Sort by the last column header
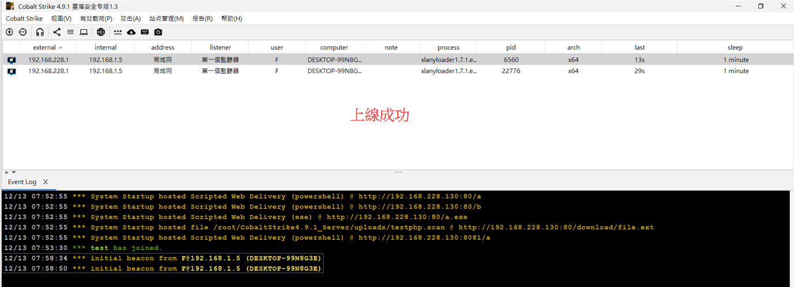Image resolution: width=794 pixels, height=287 pixels. point(640,47)
